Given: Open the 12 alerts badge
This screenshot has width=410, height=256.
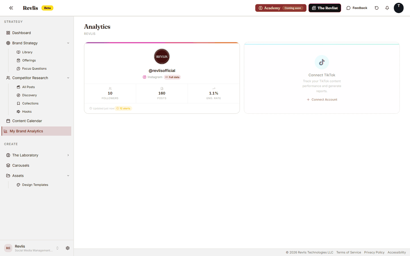Looking at the screenshot, I should click(x=123, y=108).
